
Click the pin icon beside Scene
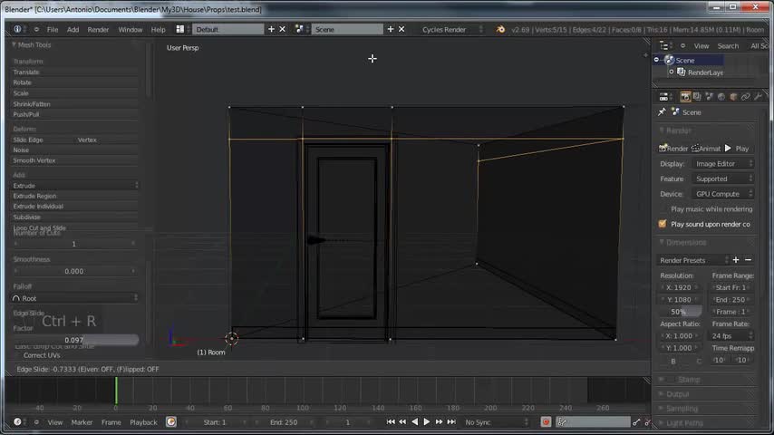pos(662,112)
